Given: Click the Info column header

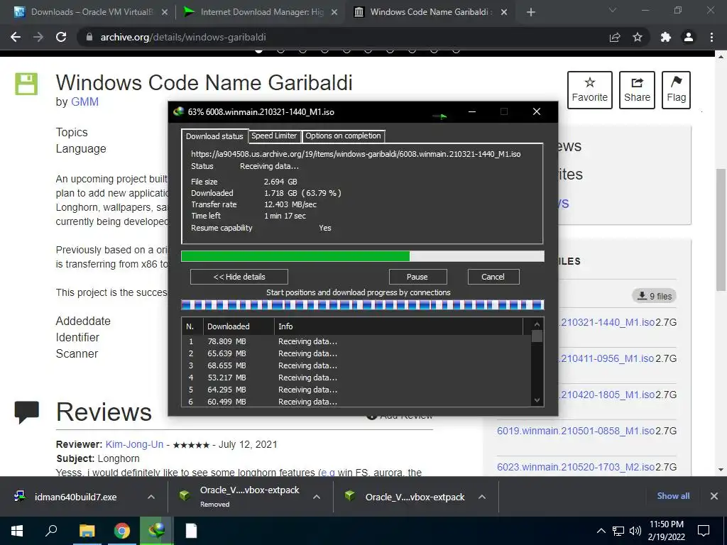Looking at the screenshot, I should [x=399, y=326].
